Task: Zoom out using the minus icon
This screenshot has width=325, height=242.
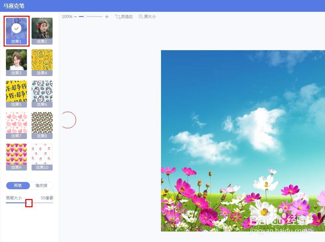Action: [76, 16]
